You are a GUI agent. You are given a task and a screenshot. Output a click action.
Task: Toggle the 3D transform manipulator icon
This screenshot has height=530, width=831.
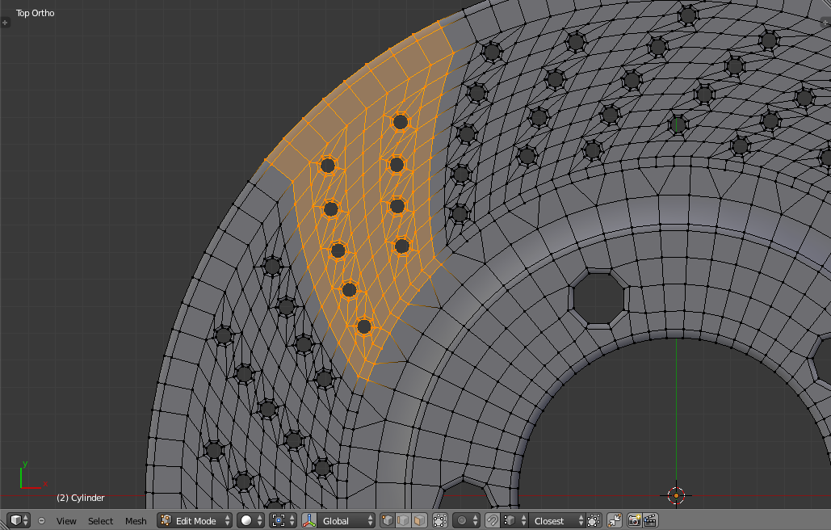tap(309, 520)
